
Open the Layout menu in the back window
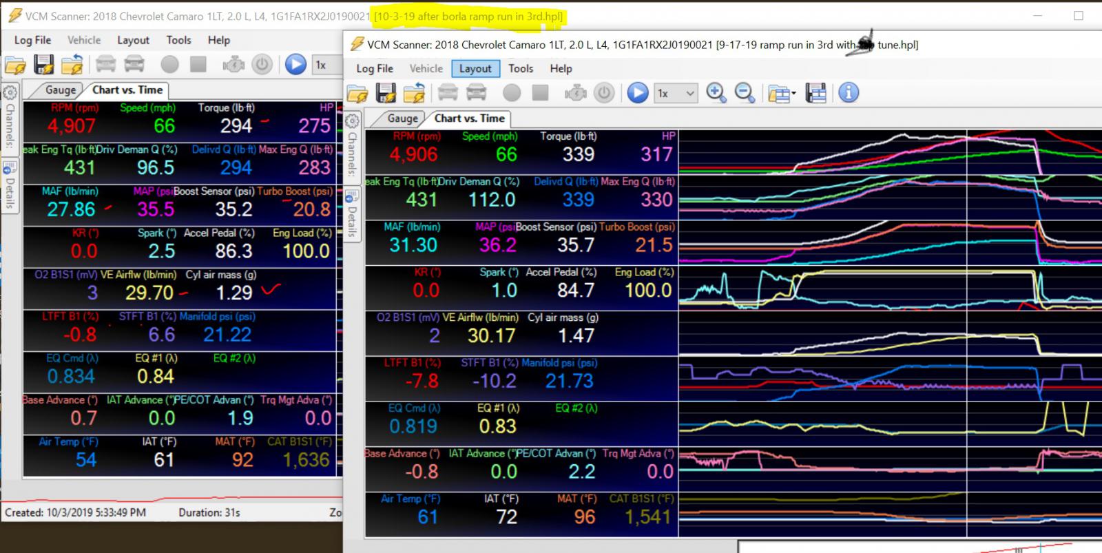[x=133, y=40]
